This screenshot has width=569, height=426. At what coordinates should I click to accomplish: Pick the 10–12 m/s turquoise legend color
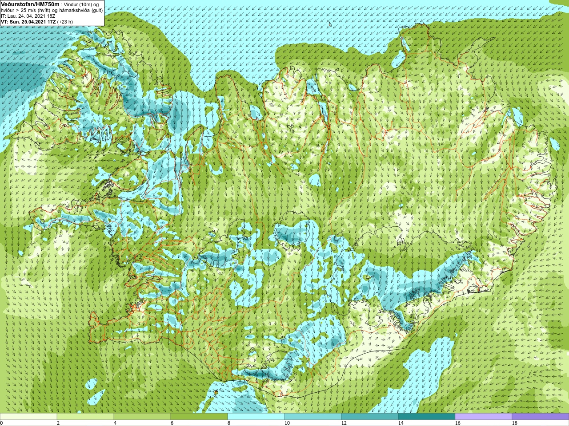click(x=313, y=417)
